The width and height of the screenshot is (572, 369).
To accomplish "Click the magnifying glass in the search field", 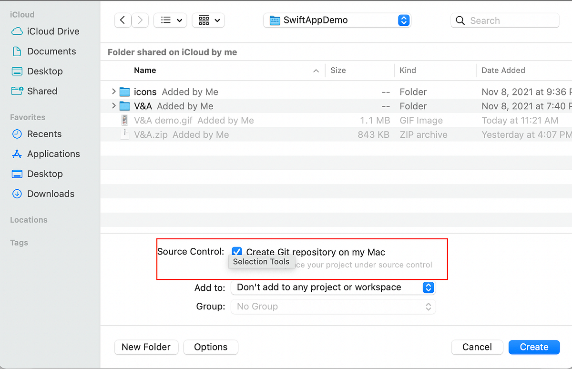I will tap(460, 20).
